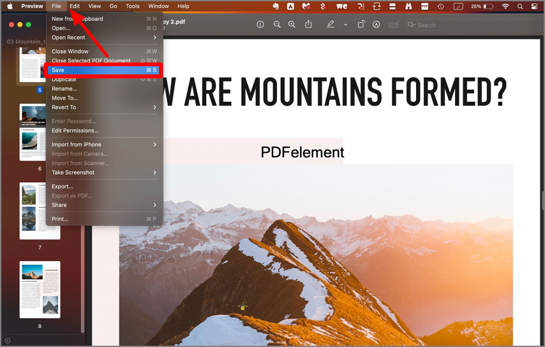
Task: Open the Edit menu
Action: [x=75, y=6]
